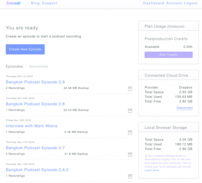Open the Blog page
This screenshot has width=202, height=183.
pyautogui.click(x=35, y=3)
